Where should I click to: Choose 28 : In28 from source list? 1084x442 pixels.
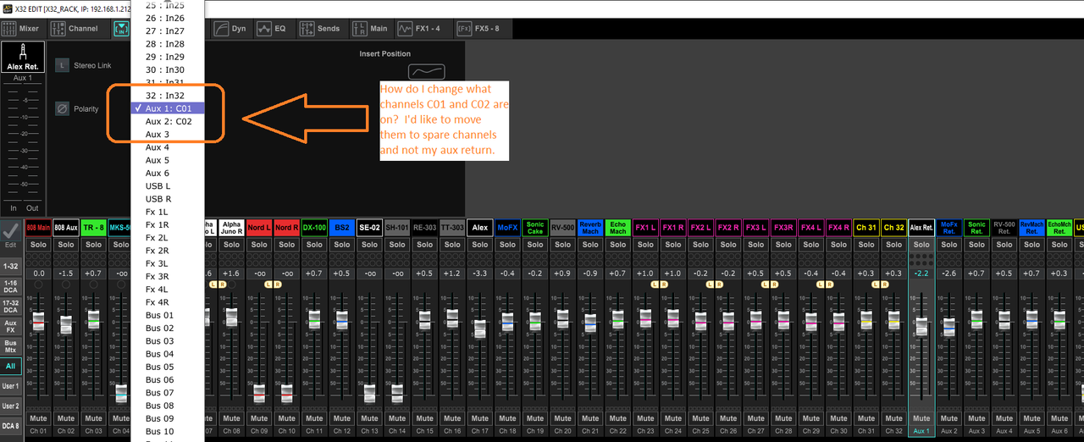tap(164, 44)
